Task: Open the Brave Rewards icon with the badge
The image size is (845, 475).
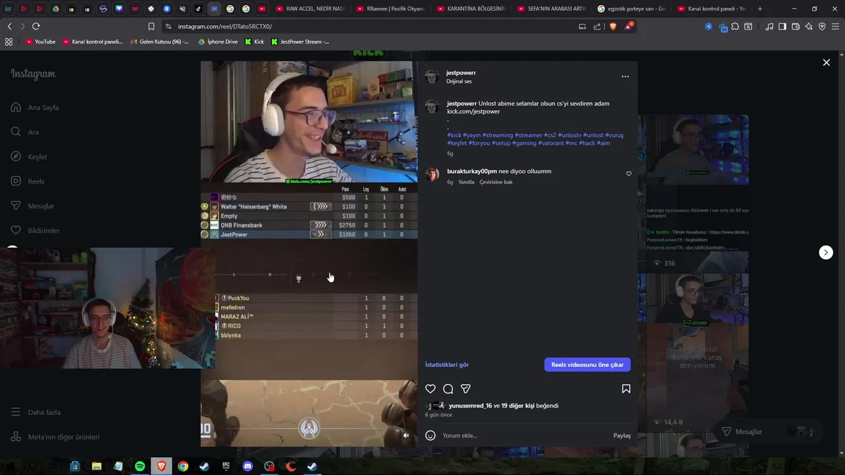Action: tap(628, 26)
